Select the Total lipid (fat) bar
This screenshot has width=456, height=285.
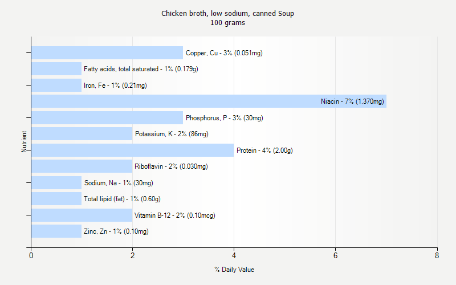coord(56,199)
